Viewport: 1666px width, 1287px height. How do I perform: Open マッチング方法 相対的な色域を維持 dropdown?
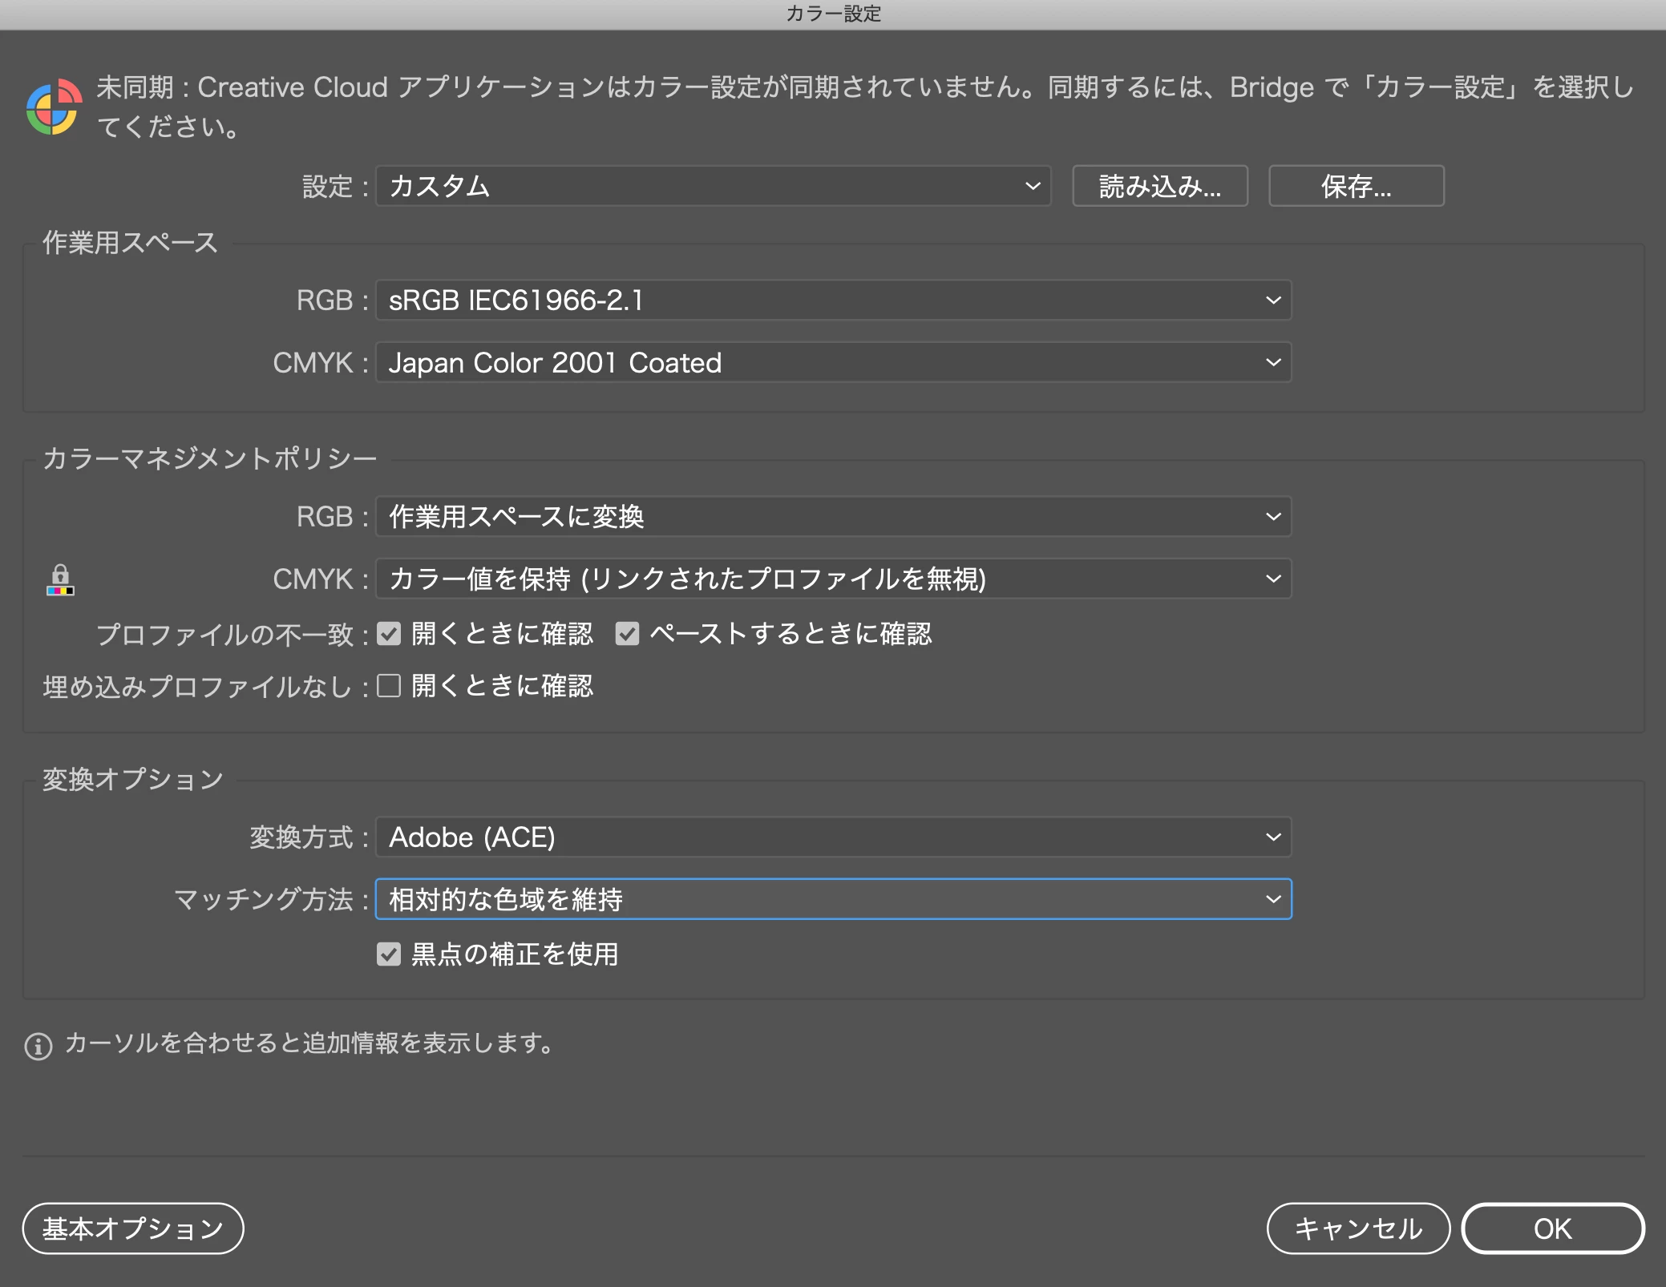pos(833,899)
